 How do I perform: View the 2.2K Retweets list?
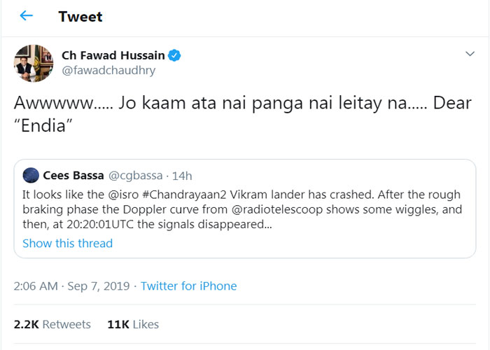(52, 324)
